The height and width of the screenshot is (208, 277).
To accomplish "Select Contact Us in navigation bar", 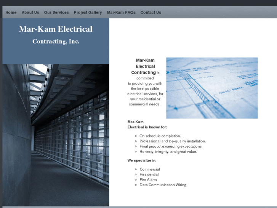I will (151, 12).
